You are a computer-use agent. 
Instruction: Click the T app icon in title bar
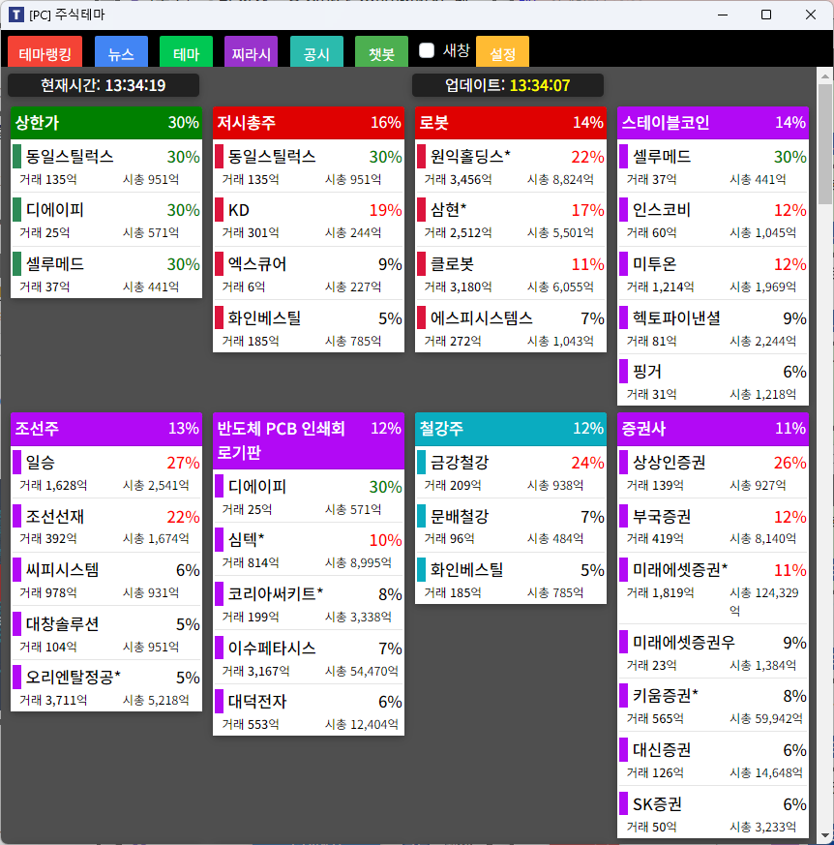pyautogui.click(x=16, y=15)
